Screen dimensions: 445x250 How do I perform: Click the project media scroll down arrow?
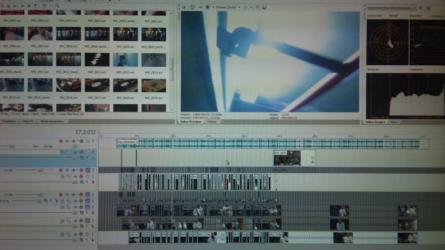pyautogui.click(x=171, y=110)
